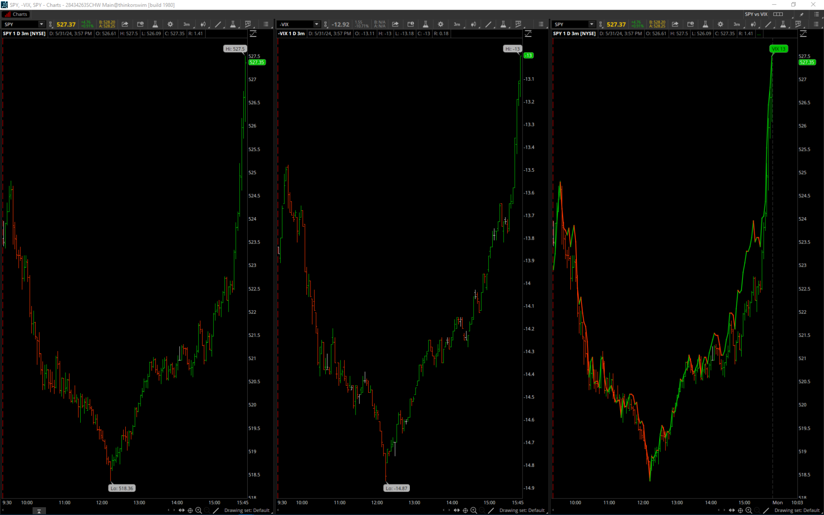The width and height of the screenshot is (824, 515).
Task: Open Edit Studies flask in -VIX chart
Action: (x=425, y=24)
